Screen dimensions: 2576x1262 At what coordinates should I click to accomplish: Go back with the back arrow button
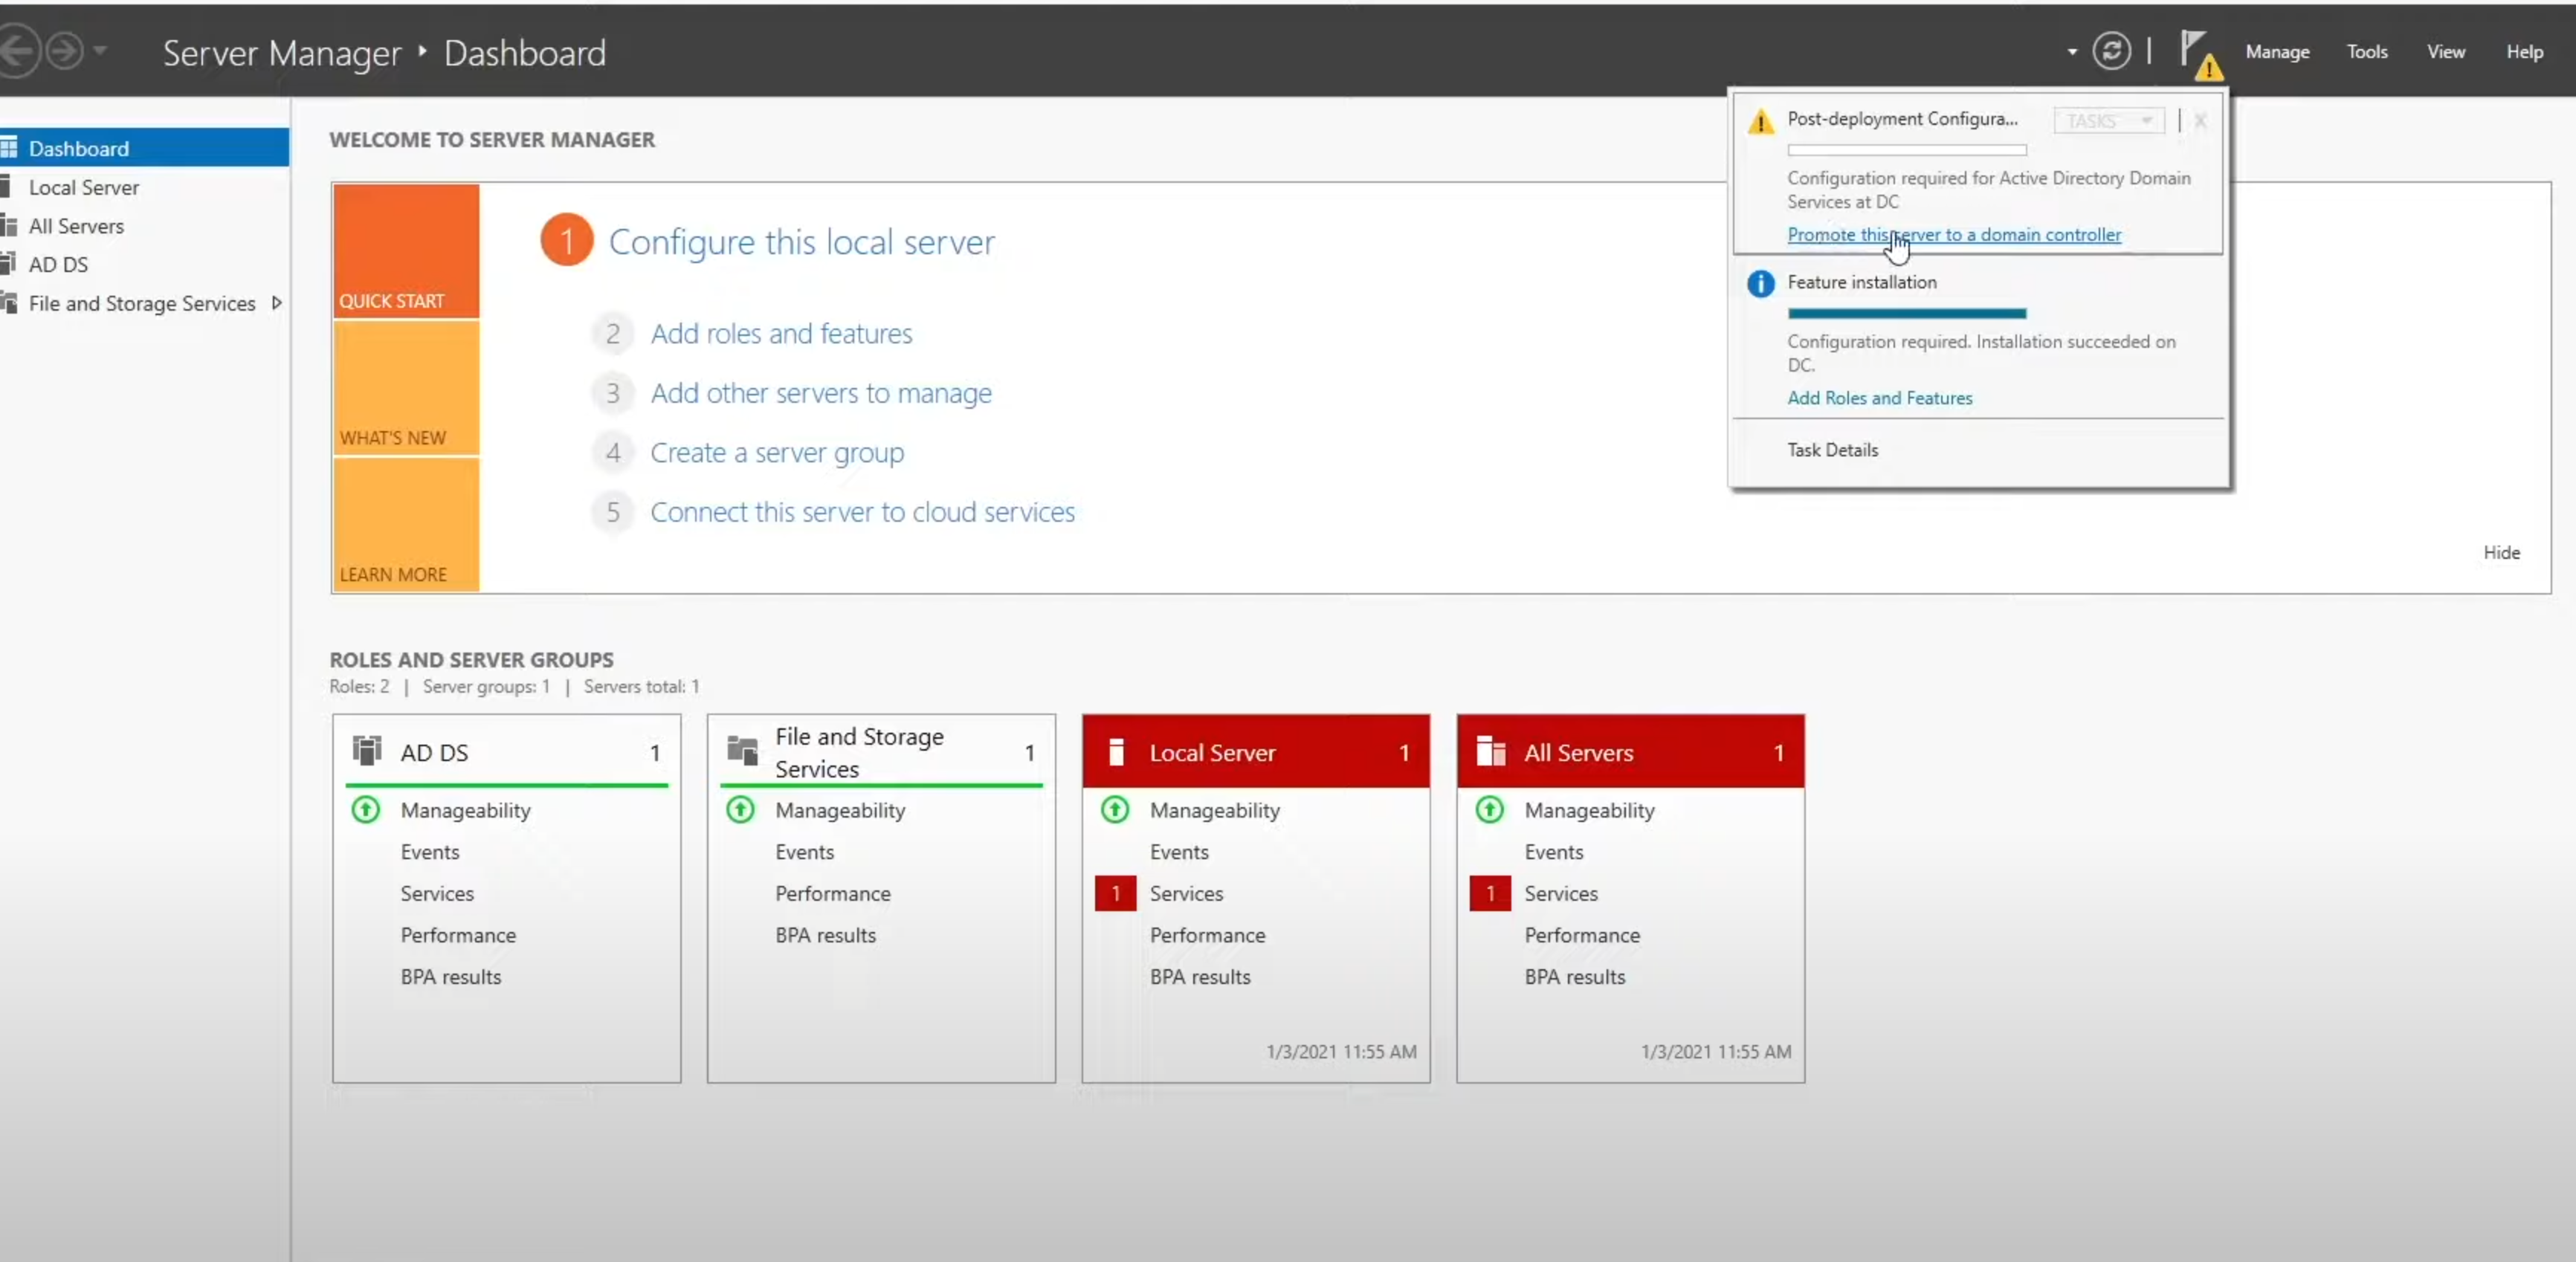17,50
